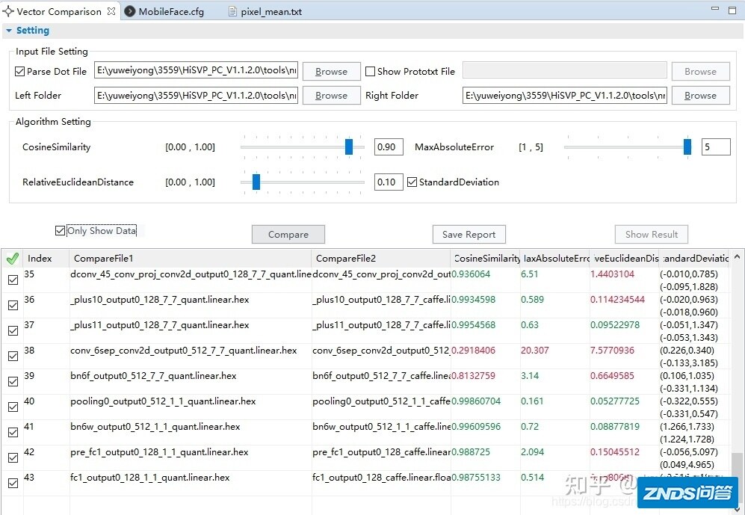
Task: Open the MobileFace.cfg tab
Action: tap(171, 11)
